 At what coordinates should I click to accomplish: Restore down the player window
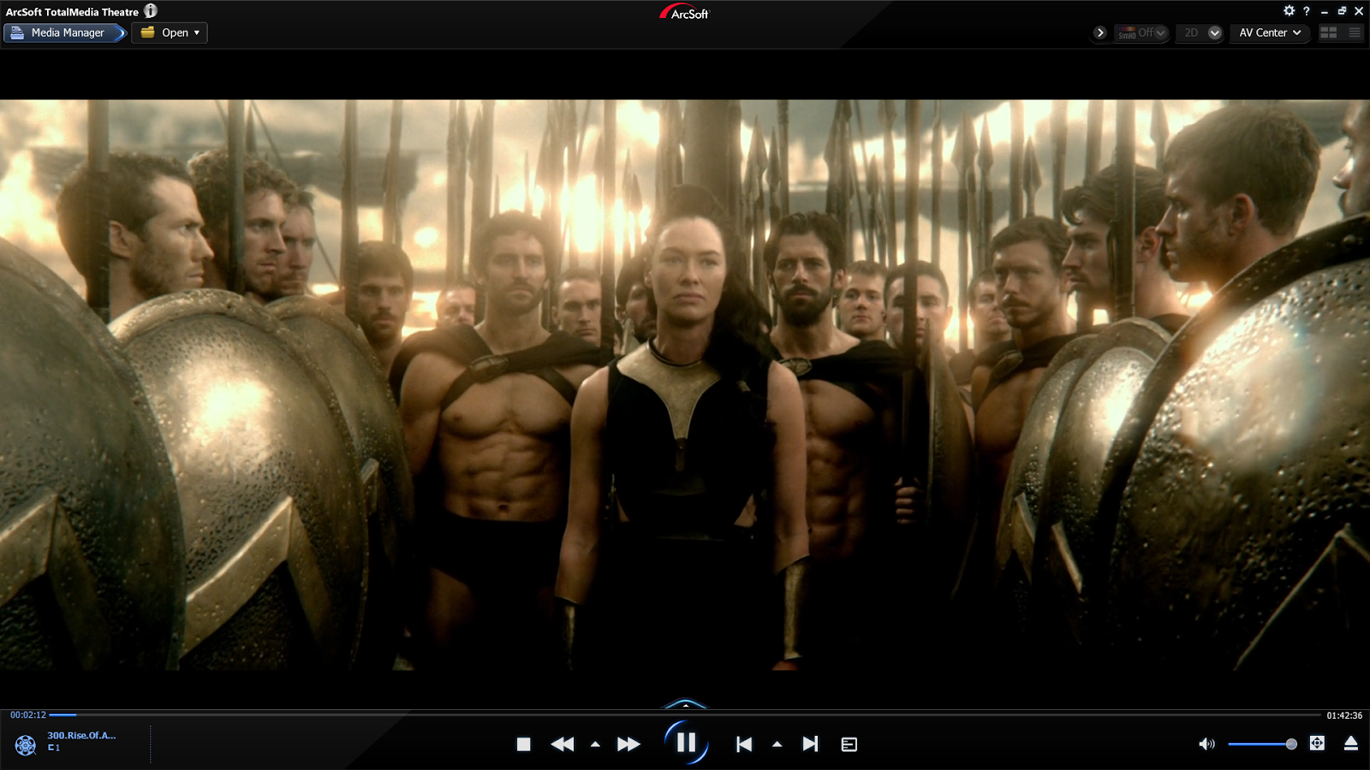pyautogui.click(x=1342, y=11)
